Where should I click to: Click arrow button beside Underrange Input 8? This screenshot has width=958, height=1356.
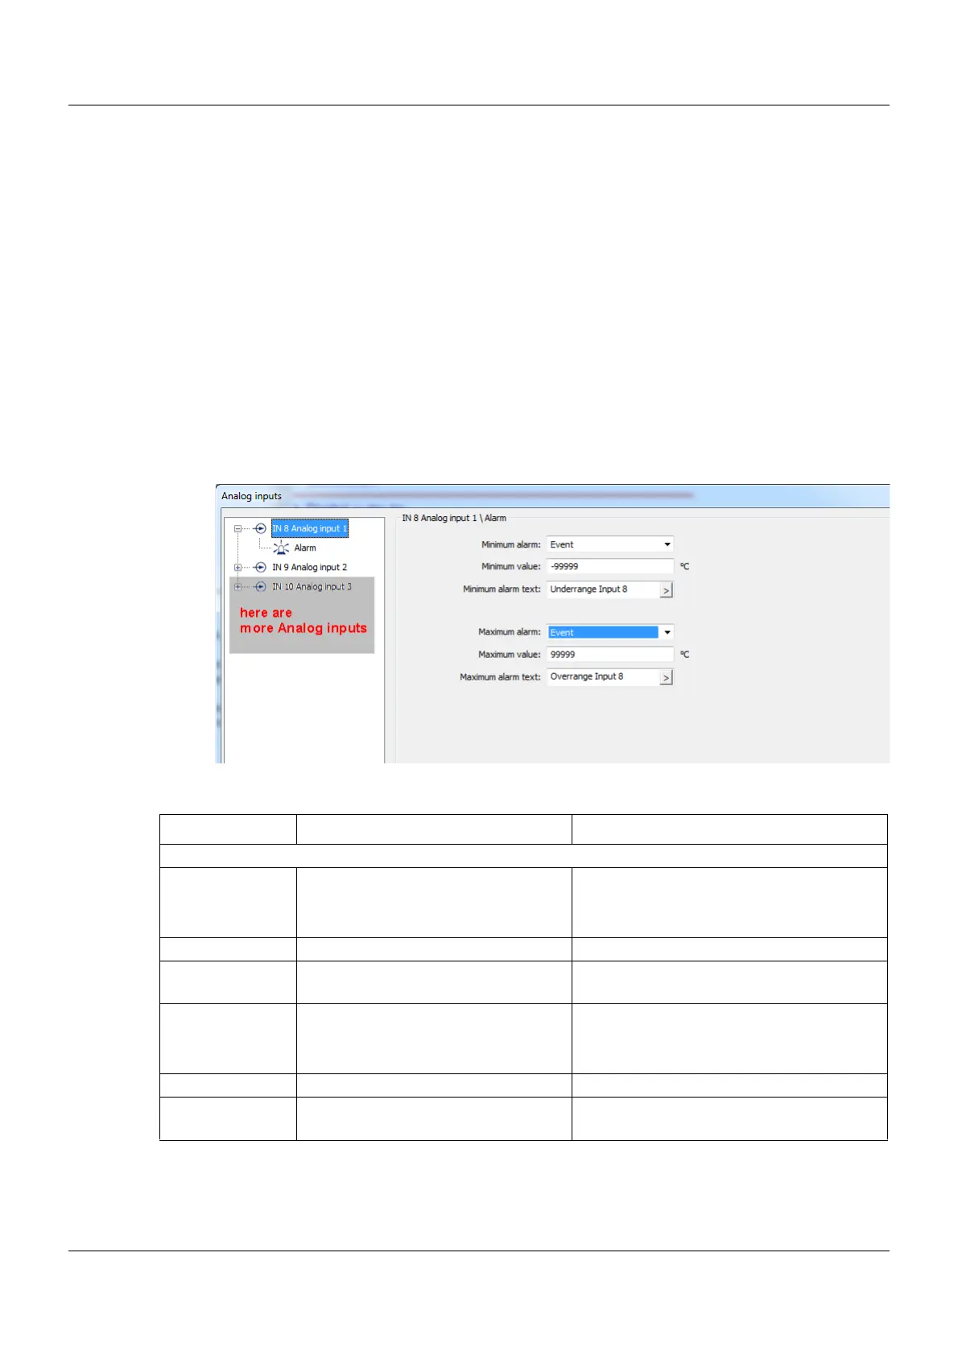coord(667,590)
